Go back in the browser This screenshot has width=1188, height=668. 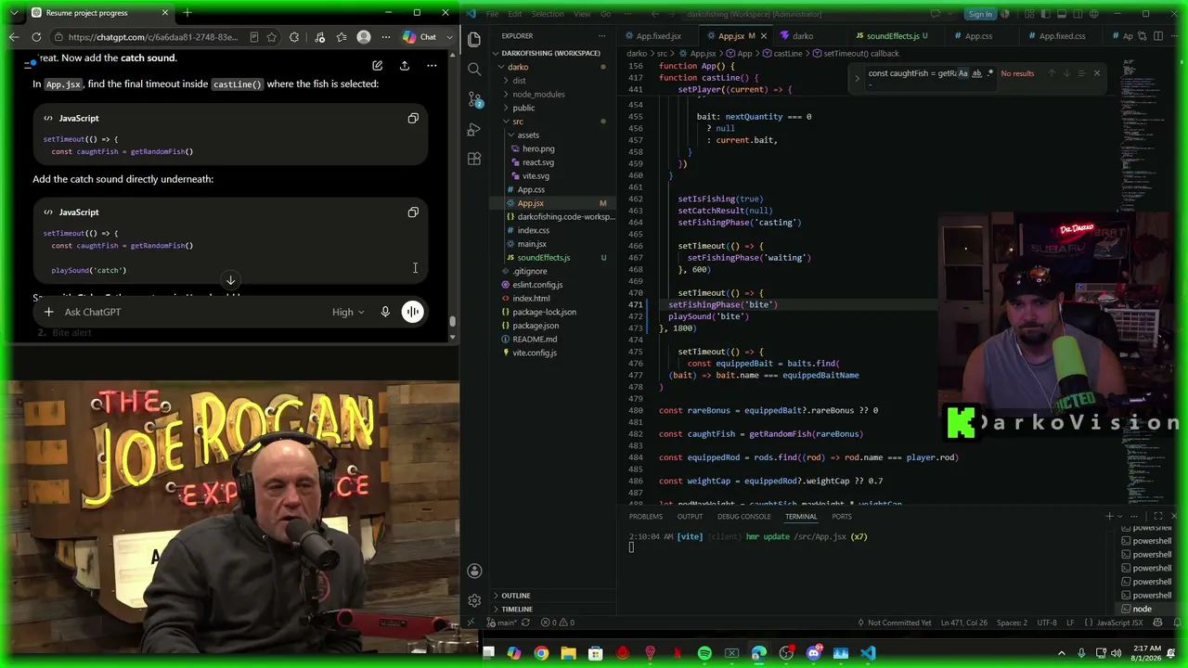click(x=14, y=37)
